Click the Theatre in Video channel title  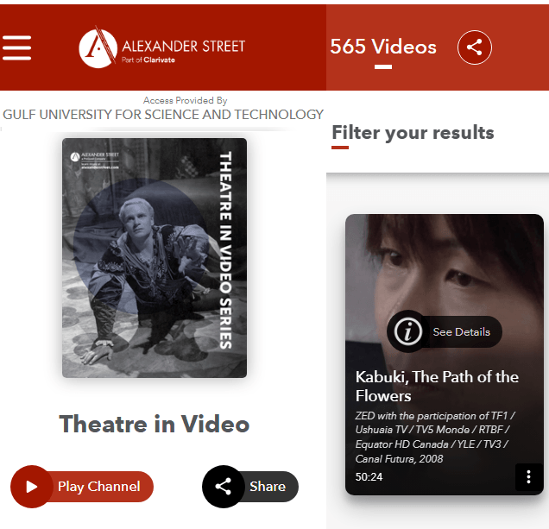point(154,424)
